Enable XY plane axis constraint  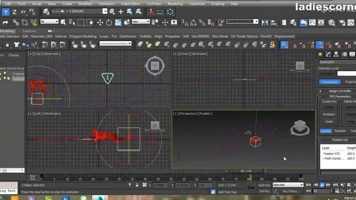23,12
